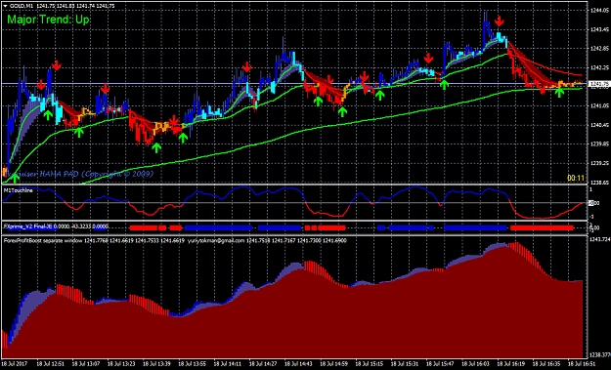Select the red sell arrow just before the 15:47 spike
This screenshot has height=370, width=611.
(x=428, y=59)
